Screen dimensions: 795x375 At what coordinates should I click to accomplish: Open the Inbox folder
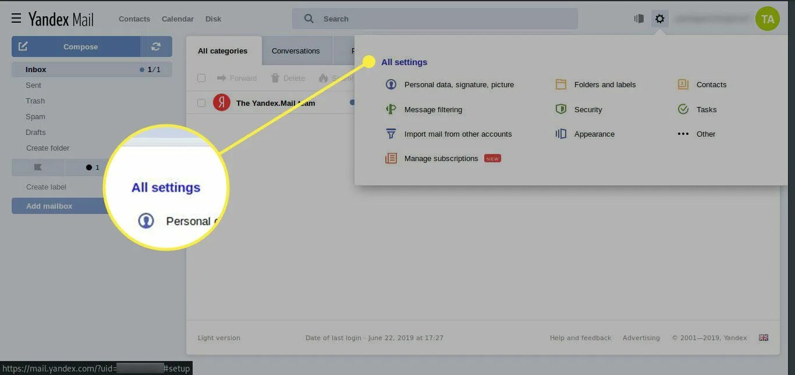[92, 69]
